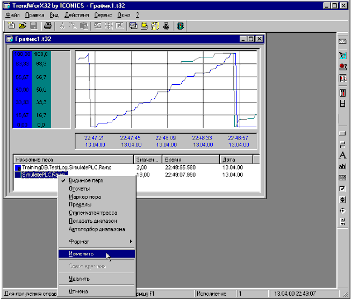Click the 'Название пера' column header
The image size is (352, 300).
pyautogui.click(x=74, y=159)
